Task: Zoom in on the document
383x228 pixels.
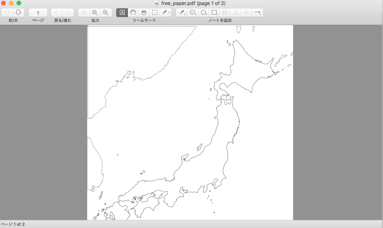Action: pos(106,12)
